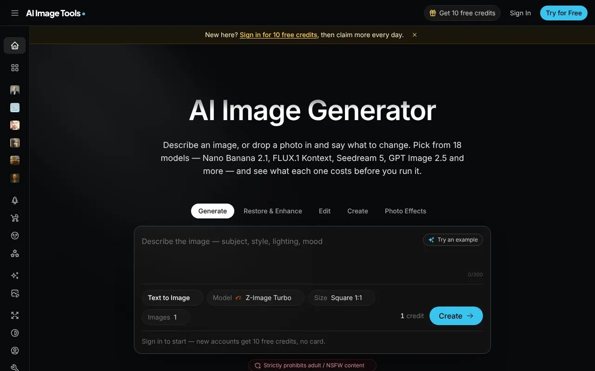This screenshot has height=371, width=595.
Task: Select the Generate tab
Action: pos(212,211)
